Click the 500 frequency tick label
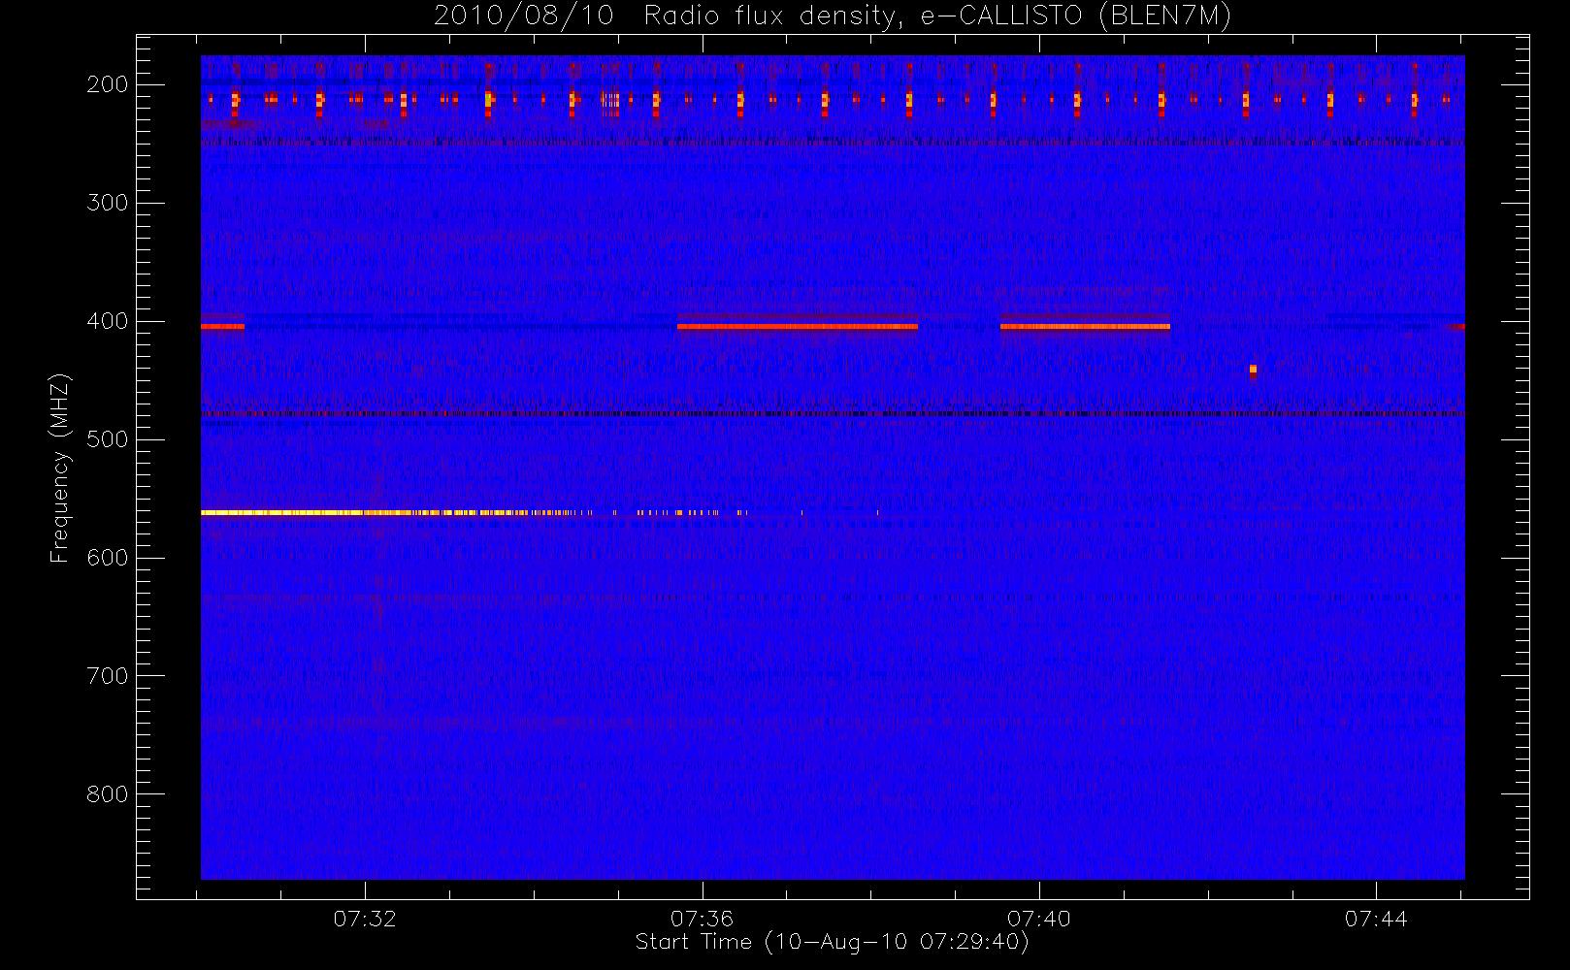The width and height of the screenshot is (1570, 970). point(107,439)
